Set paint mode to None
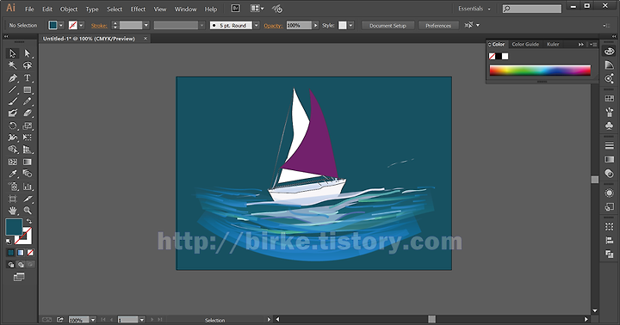 point(30,253)
